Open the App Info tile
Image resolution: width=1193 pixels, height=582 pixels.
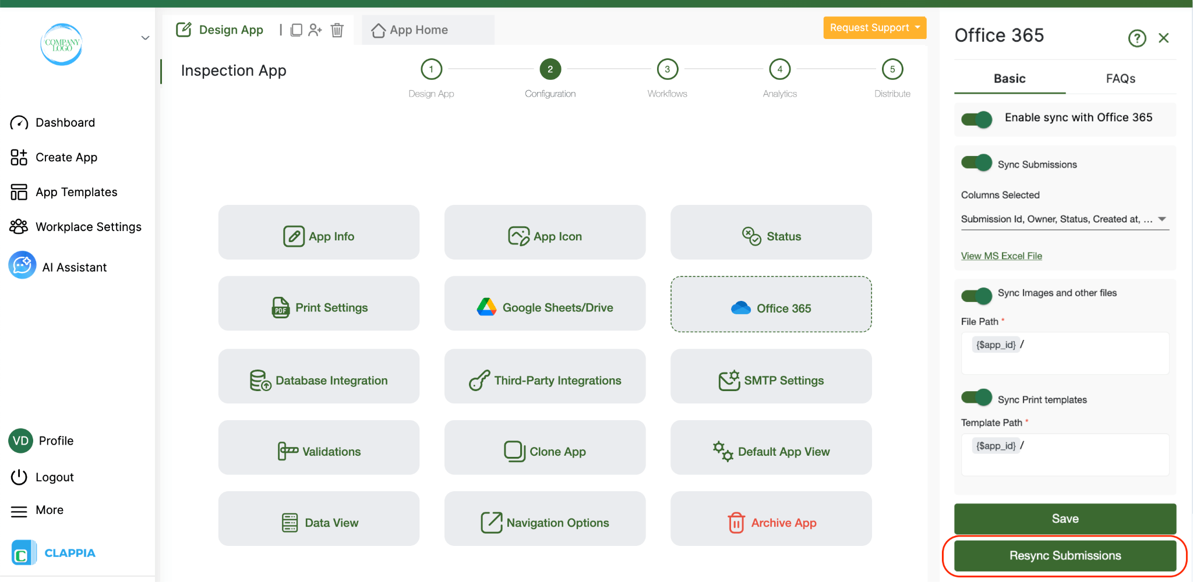click(x=319, y=232)
